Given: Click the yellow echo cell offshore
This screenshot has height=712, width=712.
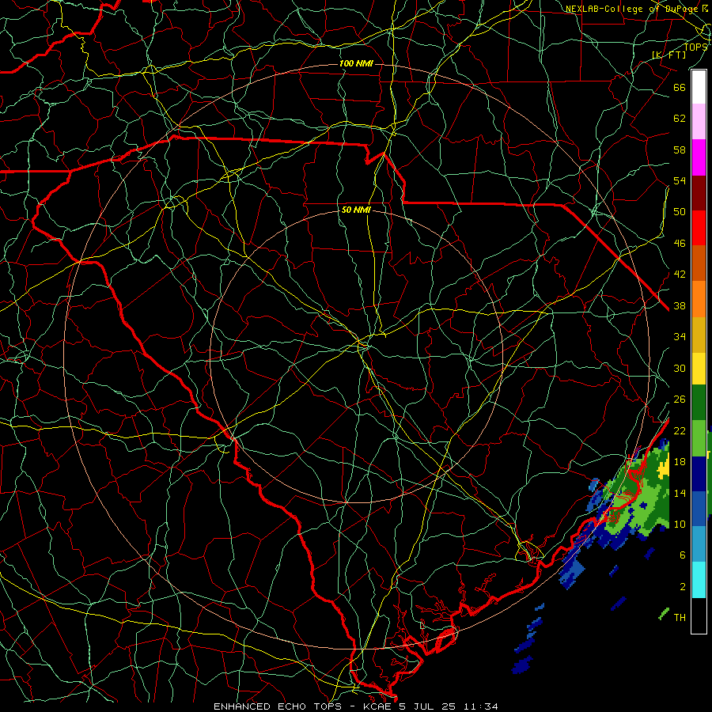Looking at the screenshot, I should pos(665,468).
